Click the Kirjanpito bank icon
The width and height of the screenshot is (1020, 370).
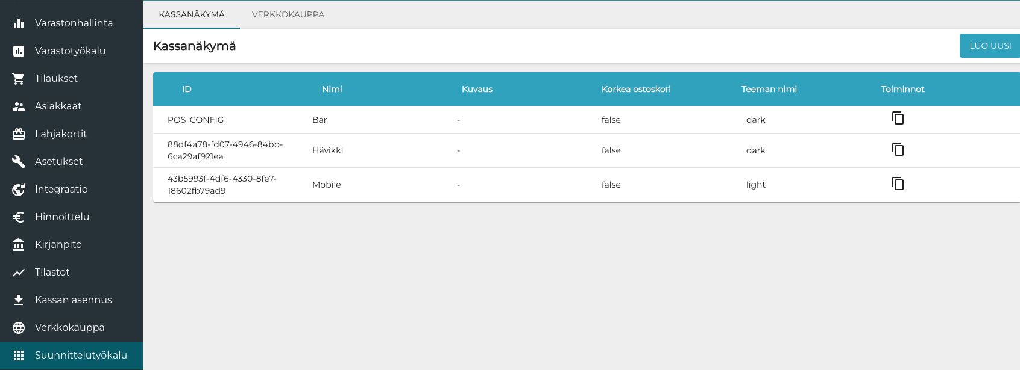coord(19,244)
